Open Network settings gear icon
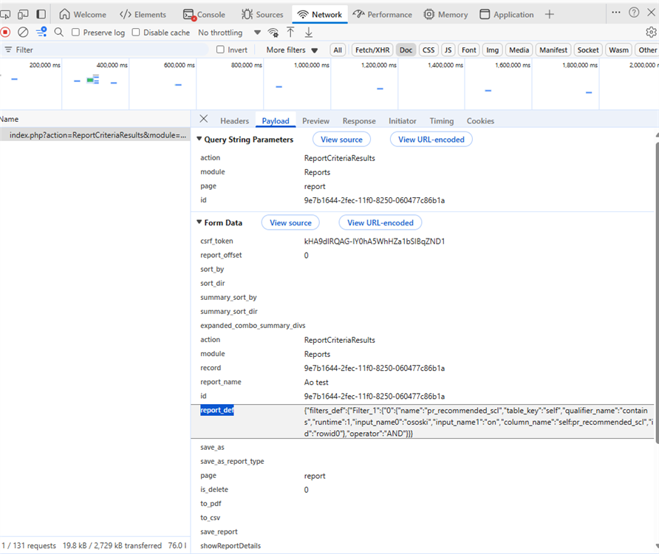The width and height of the screenshot is (659, 554). pos(650,33)
